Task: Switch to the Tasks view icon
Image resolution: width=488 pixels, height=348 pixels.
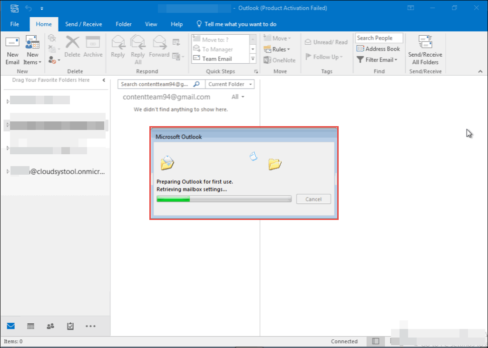Action: (70, 326)
